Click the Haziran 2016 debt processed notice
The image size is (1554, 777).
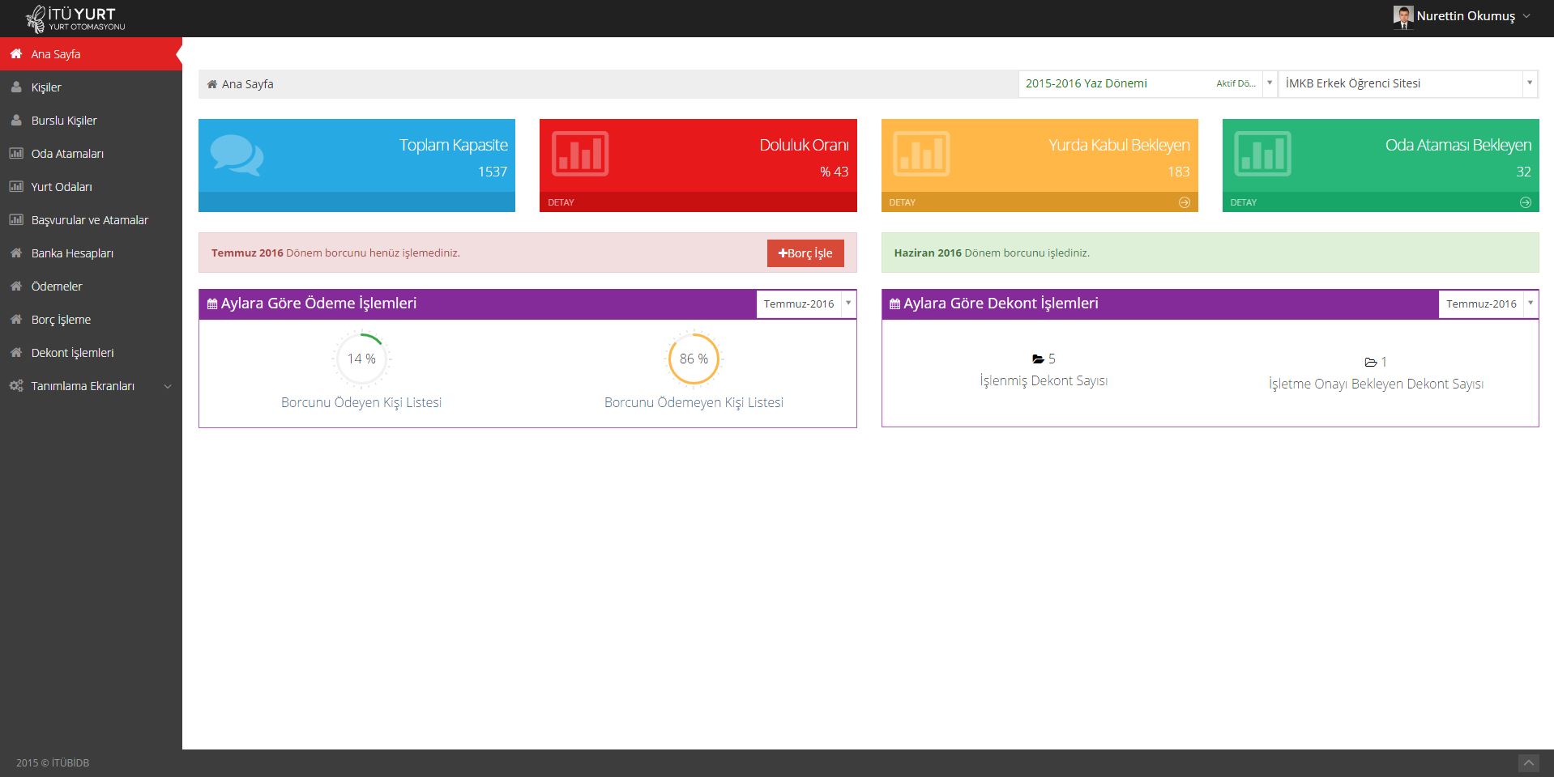coord(1210,253)
